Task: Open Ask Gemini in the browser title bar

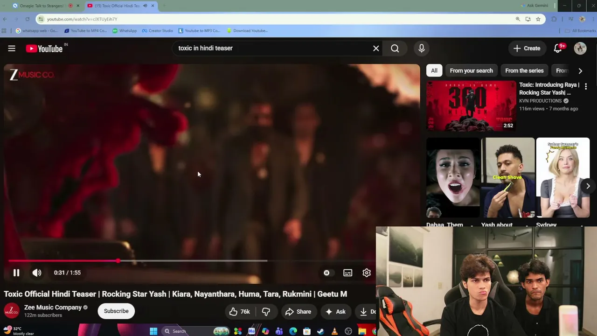Action: click(x=534, y=6)
